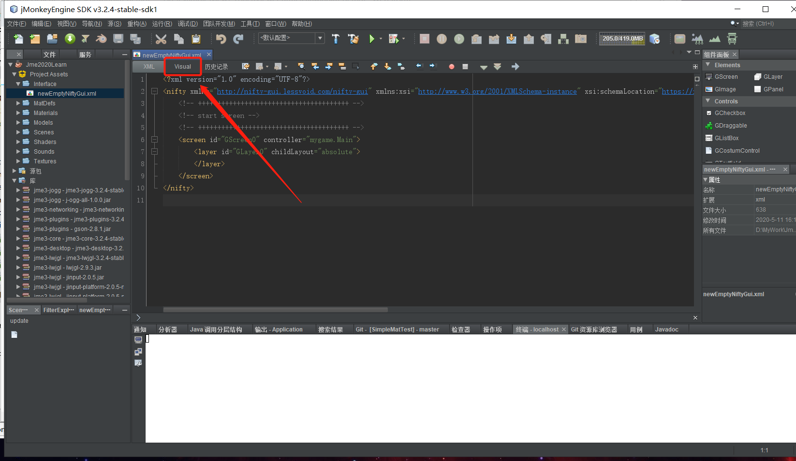Open the 输出 - Application tab
The width and height of the screenshot is (796, 461).
click(x=279, y=330)
